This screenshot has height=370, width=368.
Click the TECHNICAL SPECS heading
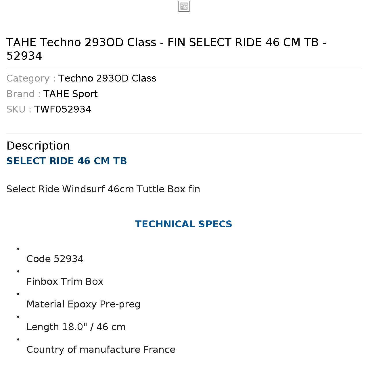pyautogui.click(x=184, y=224)
